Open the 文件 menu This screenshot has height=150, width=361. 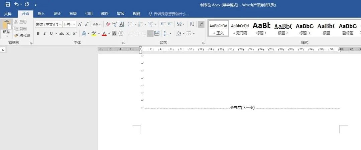point(8,14)
